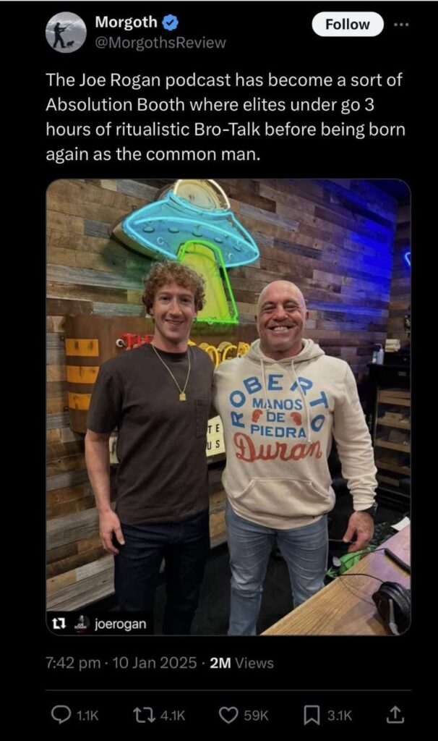Screen dimensions: 438x741
Task: Open the three-dot more options menu
Action: pyautogui.click(x=402, y=24)
